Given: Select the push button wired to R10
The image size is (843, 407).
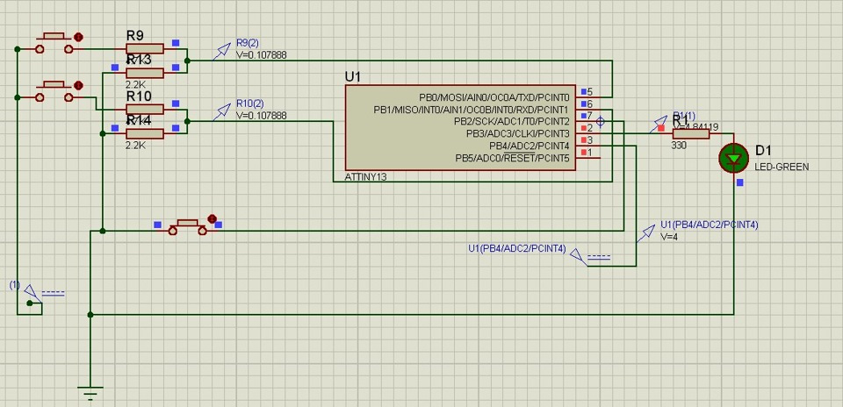Looking at the screenshot, I should coord(54,91).
